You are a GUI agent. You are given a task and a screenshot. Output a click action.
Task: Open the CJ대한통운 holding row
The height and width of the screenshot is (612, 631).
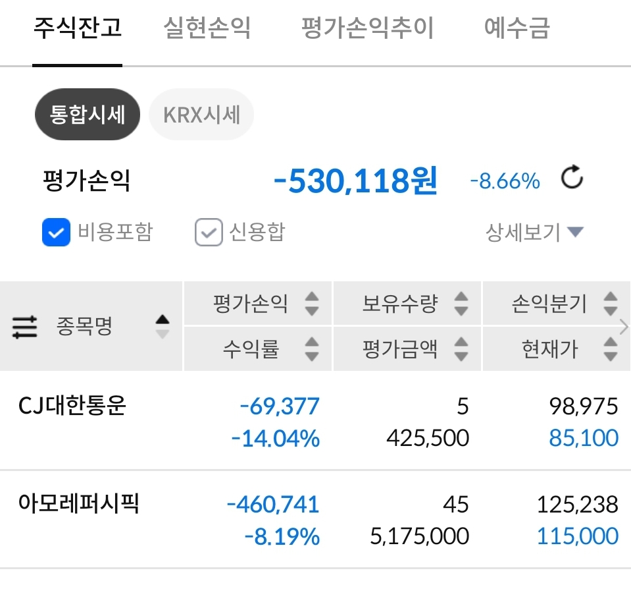click(x=316, y=421)
